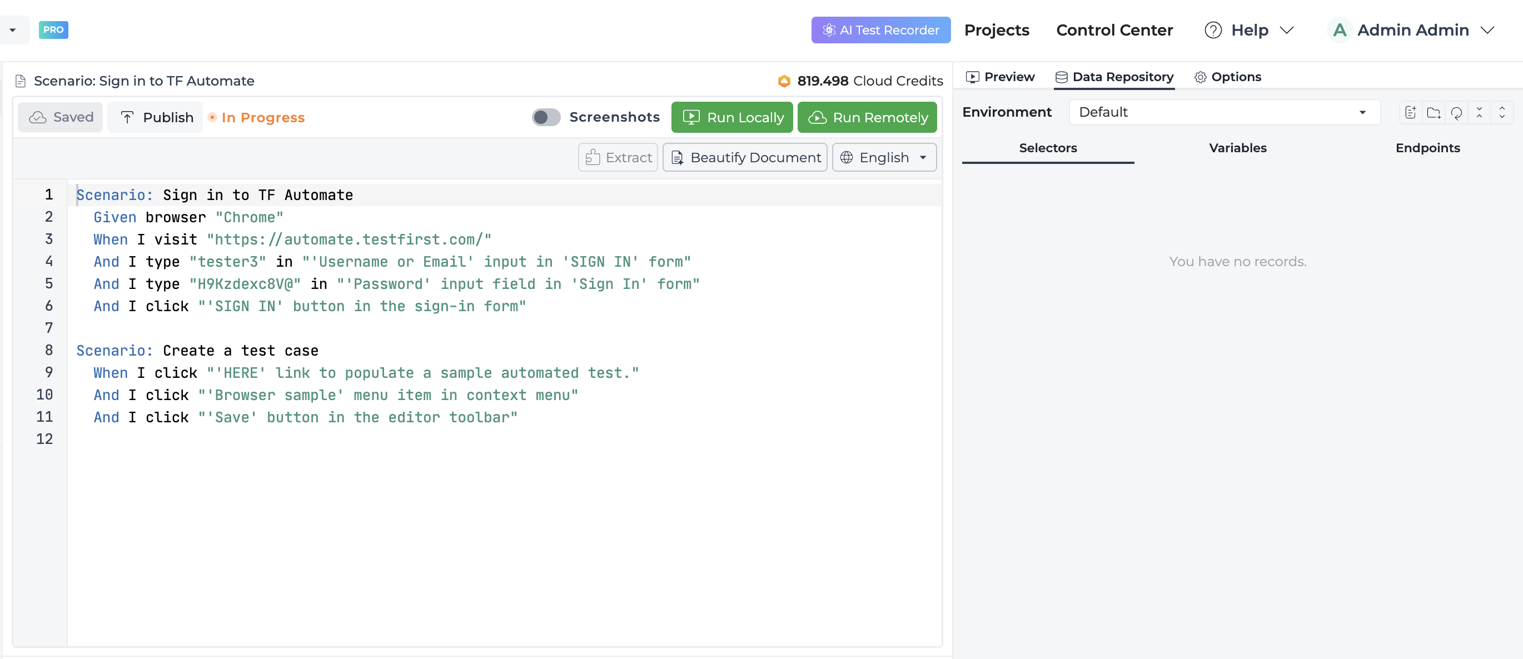Image resolution: width=1523 pixels, height=659 pixels.
Task: Click the Admin avatar letter A
Action: click(x=1340, y=30)
